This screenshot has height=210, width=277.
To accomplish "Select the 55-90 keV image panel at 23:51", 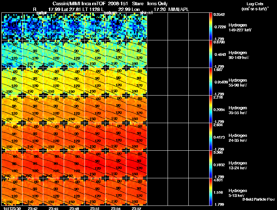I will 95,82.
